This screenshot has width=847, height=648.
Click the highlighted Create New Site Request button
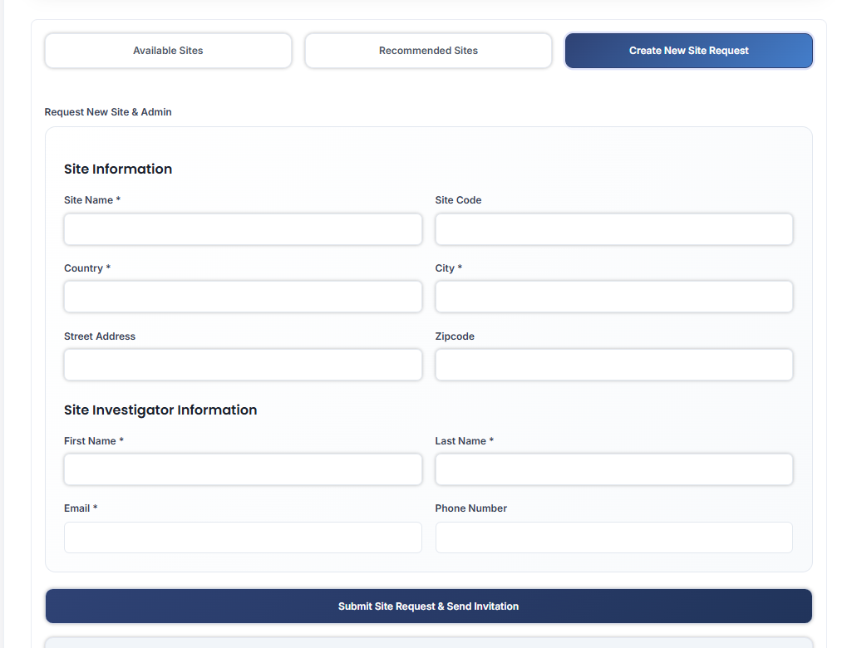(688, 51)
